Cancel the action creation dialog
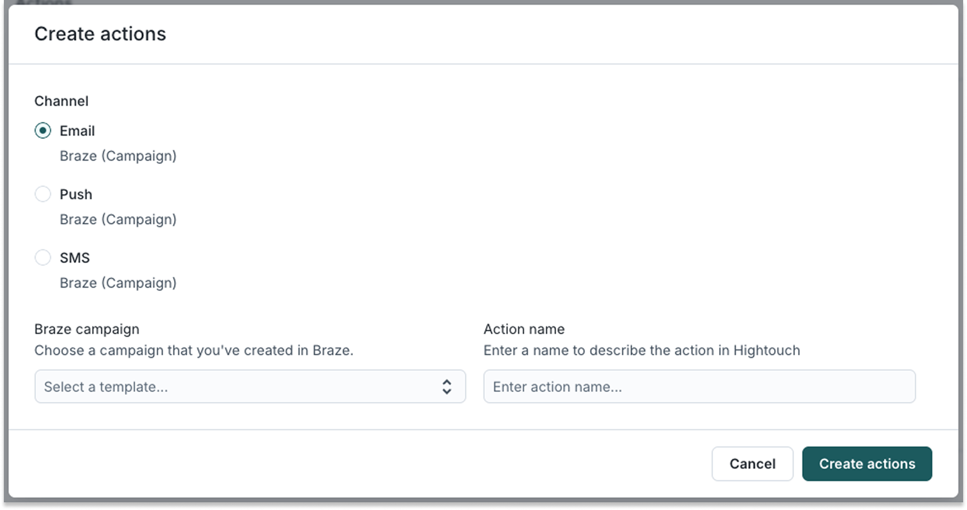 pos(752,463)
